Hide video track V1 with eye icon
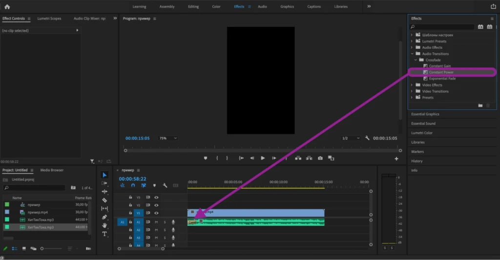This screenshot has height=260, width=500. click(156, 213)
